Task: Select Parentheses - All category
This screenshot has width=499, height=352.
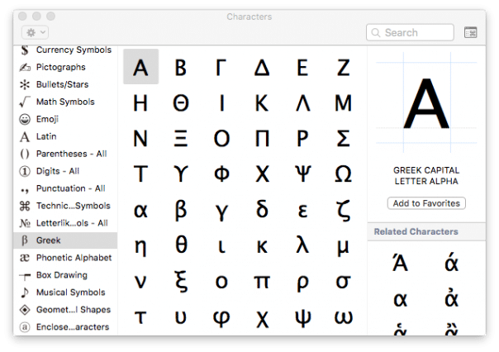Action: click(x=65, y=154)
